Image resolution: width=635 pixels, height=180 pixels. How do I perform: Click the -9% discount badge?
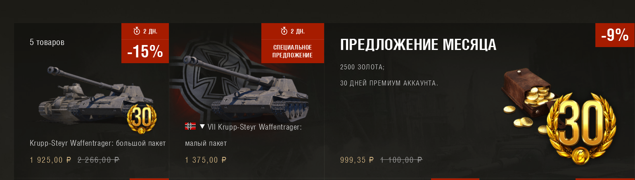[x=615, y=35]
